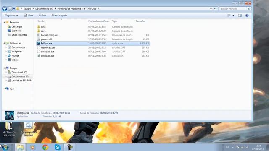Open Sitios recientes in Favoritos
Screen dimensions: 269x151
pos(19,35)
